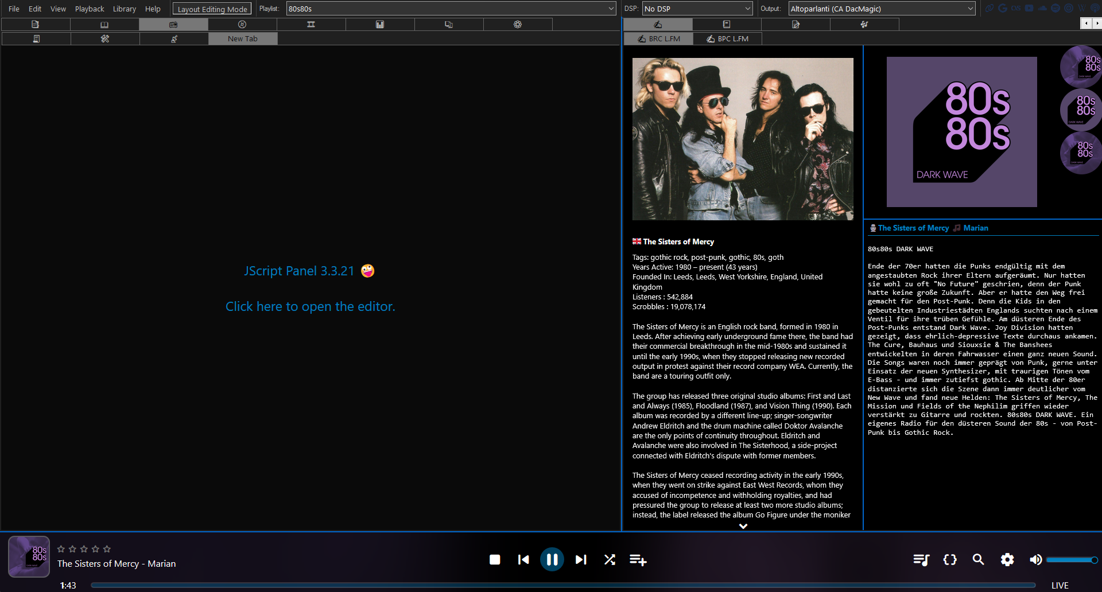Switch to the film-strip icon tab
The height and width of the screenshot is (592, 1102).
(x=311, y=24)
